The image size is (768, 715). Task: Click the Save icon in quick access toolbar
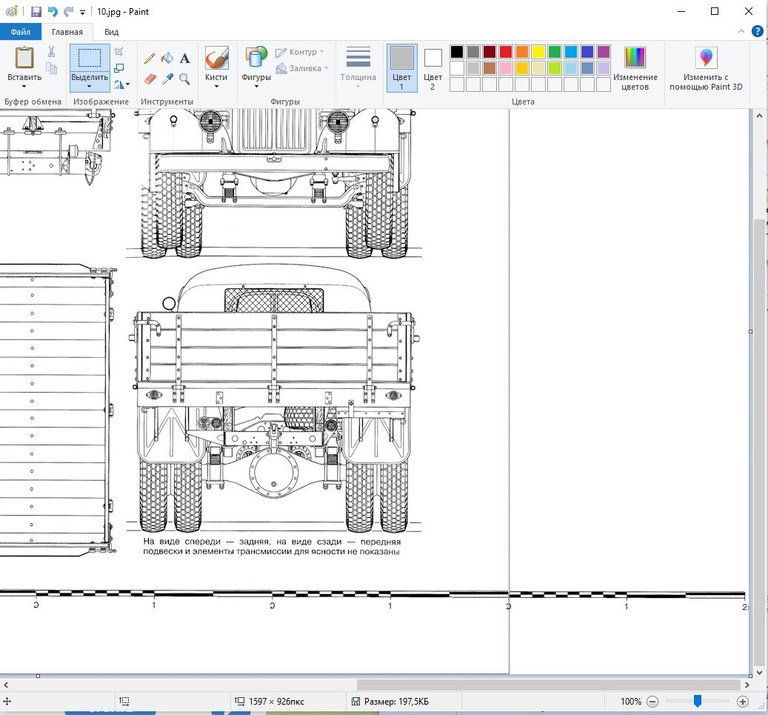coord(36,11)
